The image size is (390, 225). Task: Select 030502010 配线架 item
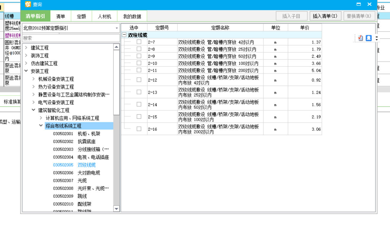coord(72,204)
